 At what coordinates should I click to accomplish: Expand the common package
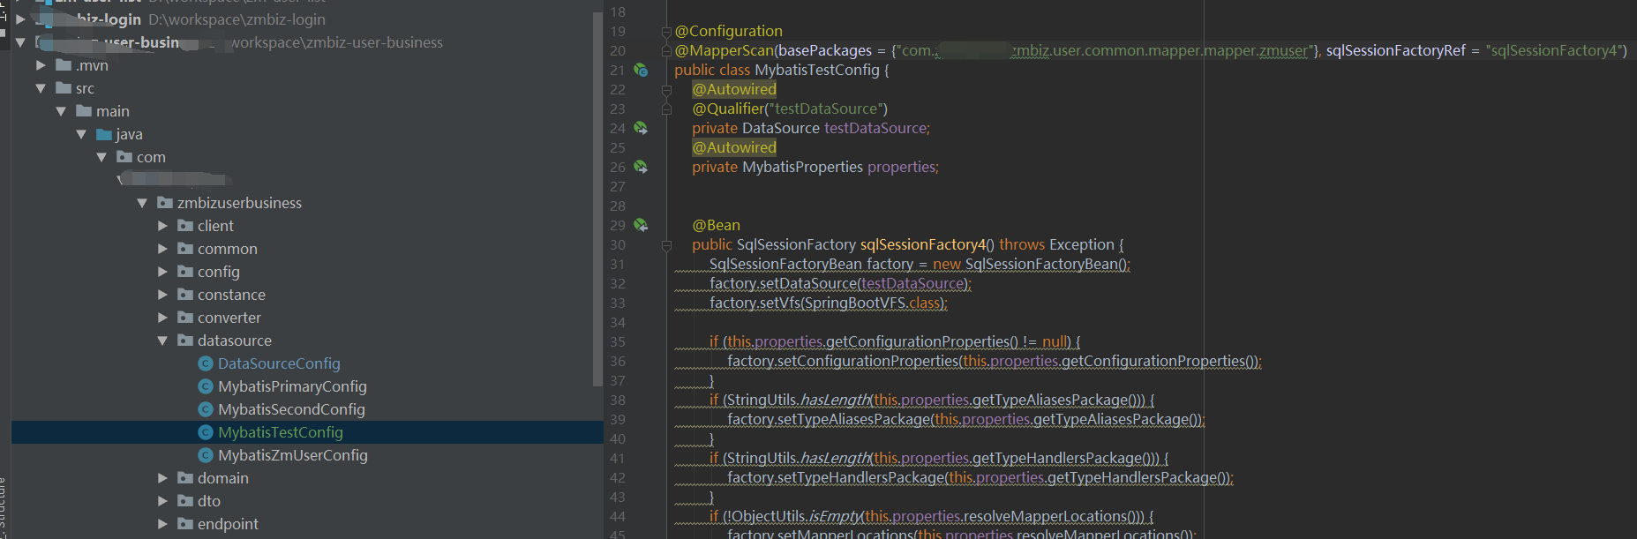click(162, 249)
